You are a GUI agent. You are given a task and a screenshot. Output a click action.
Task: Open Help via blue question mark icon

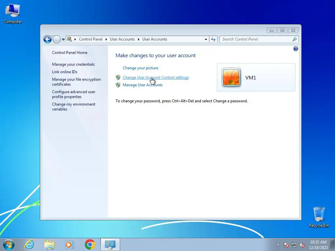[295, 49]
